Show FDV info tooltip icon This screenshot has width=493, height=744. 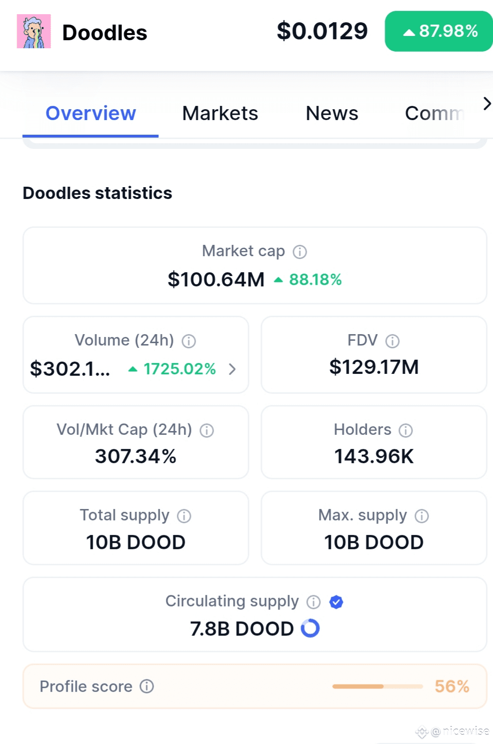[x=392, y=341]
